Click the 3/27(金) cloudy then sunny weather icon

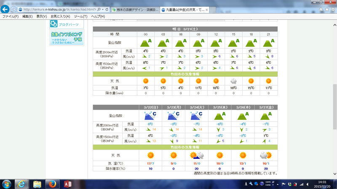[266, 155]
